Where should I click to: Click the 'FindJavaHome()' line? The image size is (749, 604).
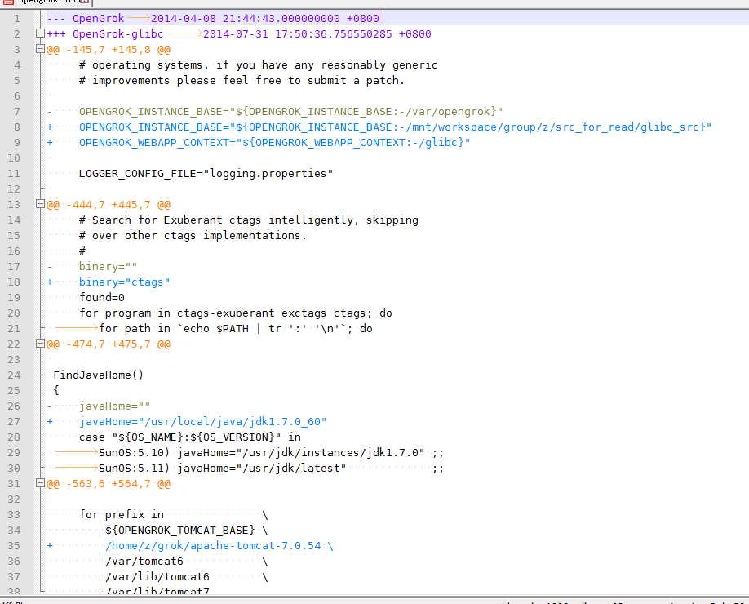98,375
